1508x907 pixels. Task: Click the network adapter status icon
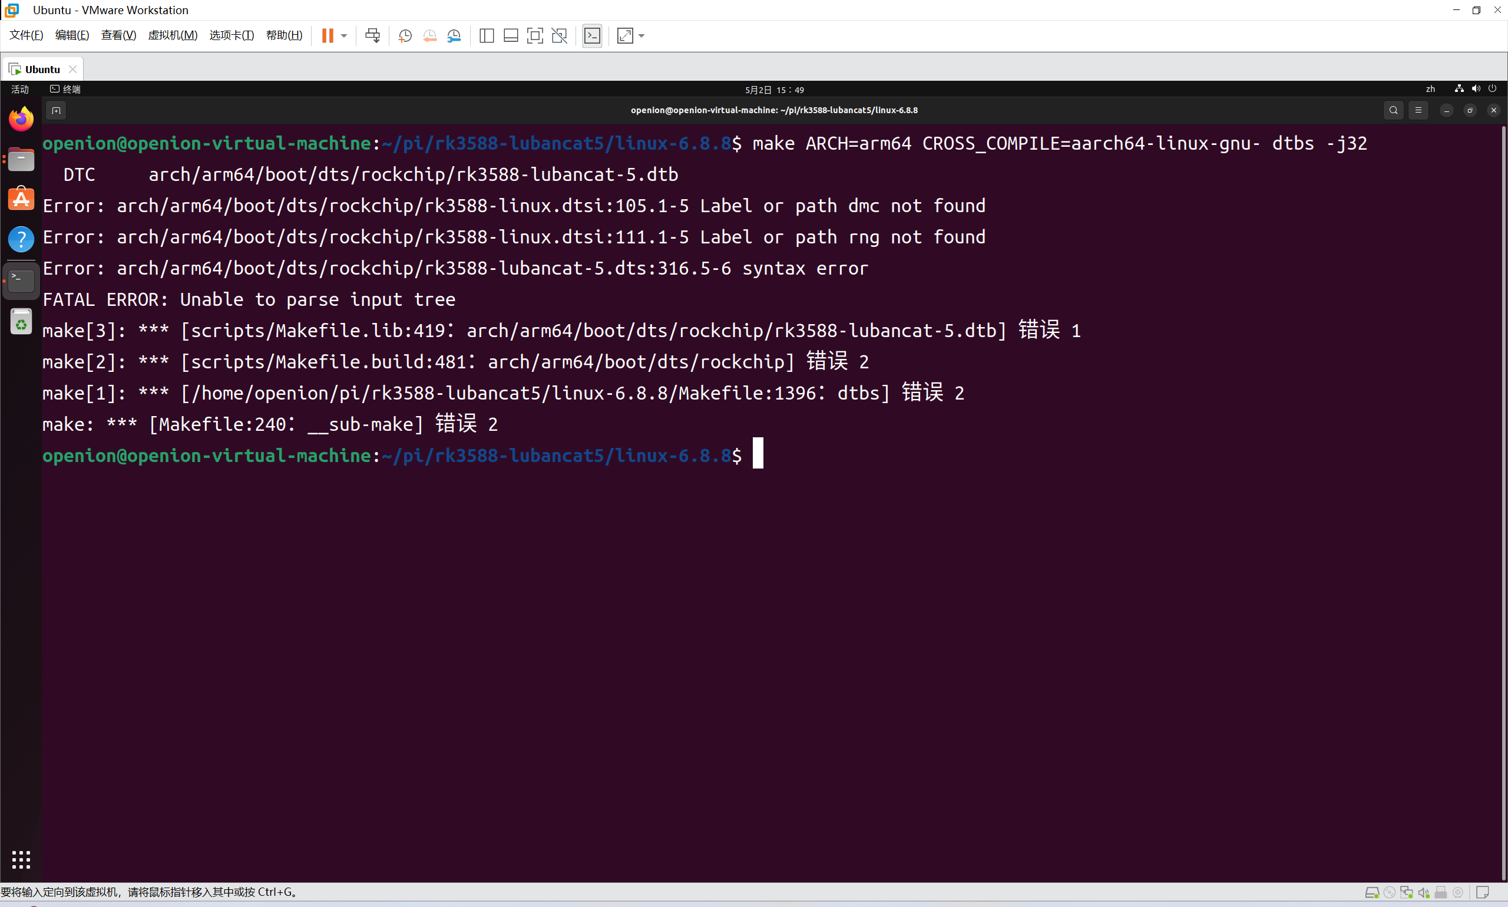[x=1406, y=893]
